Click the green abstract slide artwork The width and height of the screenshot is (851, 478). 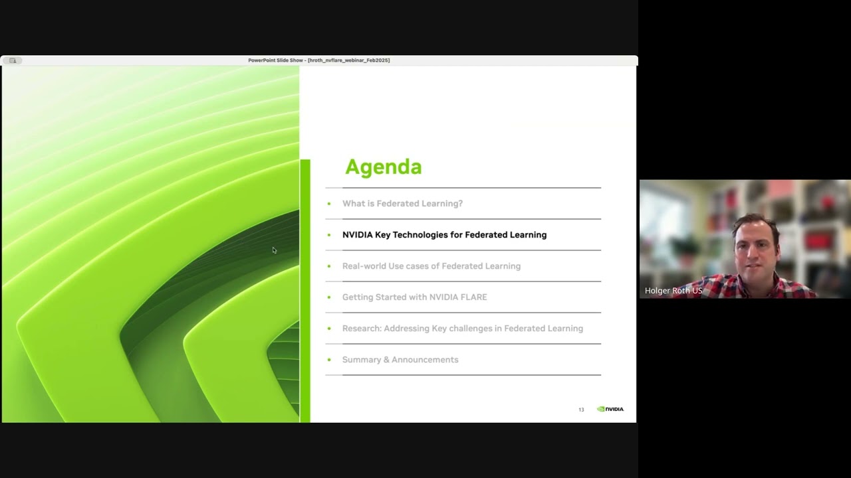point(150,244)
